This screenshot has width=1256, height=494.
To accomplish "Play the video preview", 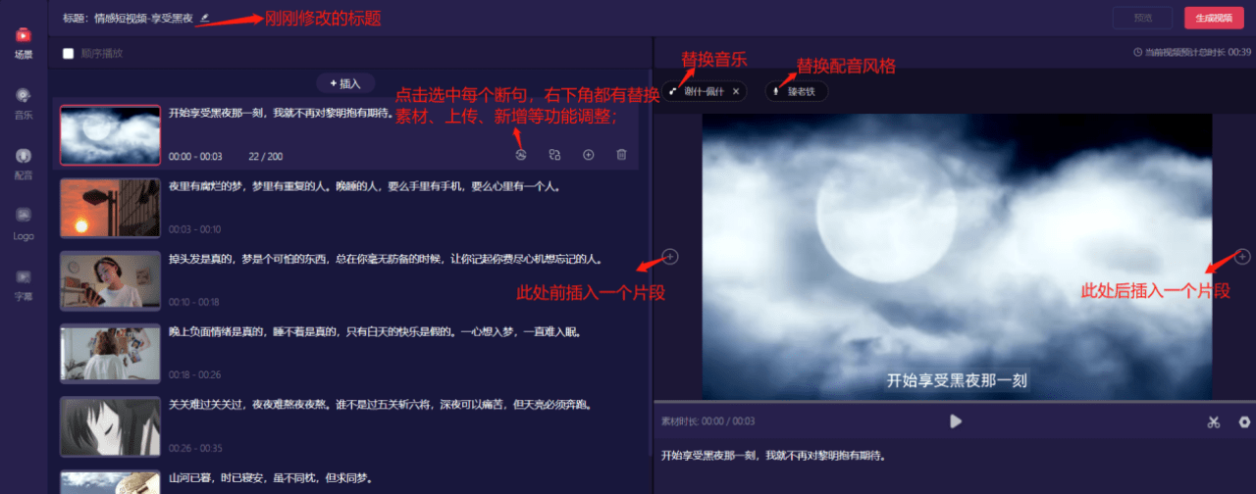I will (956, 421).
